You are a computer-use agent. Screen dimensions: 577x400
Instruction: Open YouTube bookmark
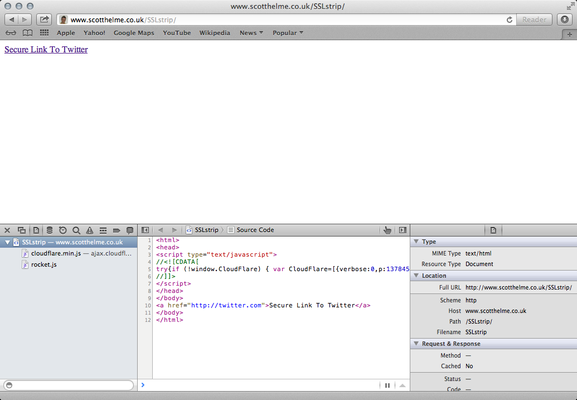tap(177, 33)
